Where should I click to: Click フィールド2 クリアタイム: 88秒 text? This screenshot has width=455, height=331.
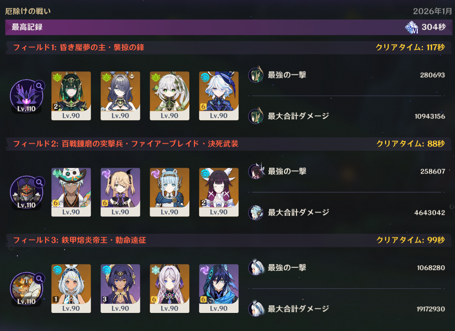coord(410,144)
